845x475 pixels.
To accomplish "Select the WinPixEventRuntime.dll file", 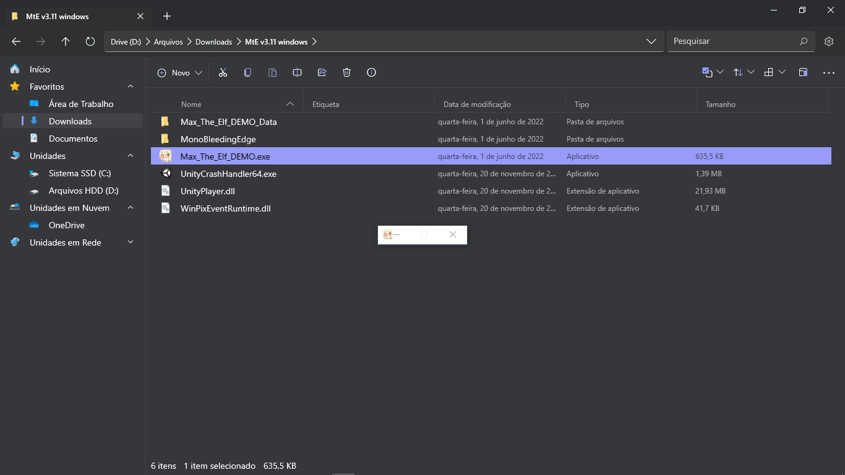I will tap(491, 208).
